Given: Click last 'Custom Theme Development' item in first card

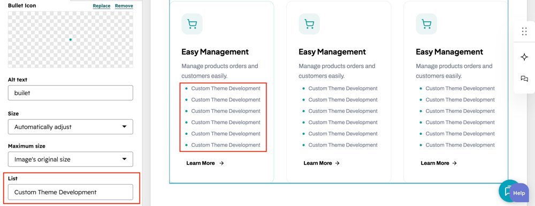Looking at the screenshot, I should pos(226,145).
